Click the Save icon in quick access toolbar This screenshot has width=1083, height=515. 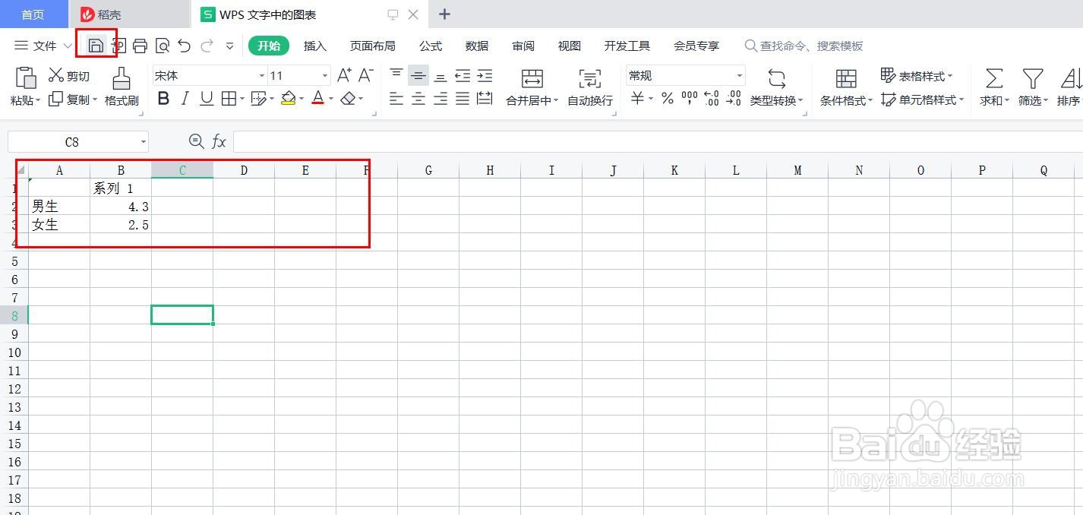pyautogui.click(x=96, y=46)
